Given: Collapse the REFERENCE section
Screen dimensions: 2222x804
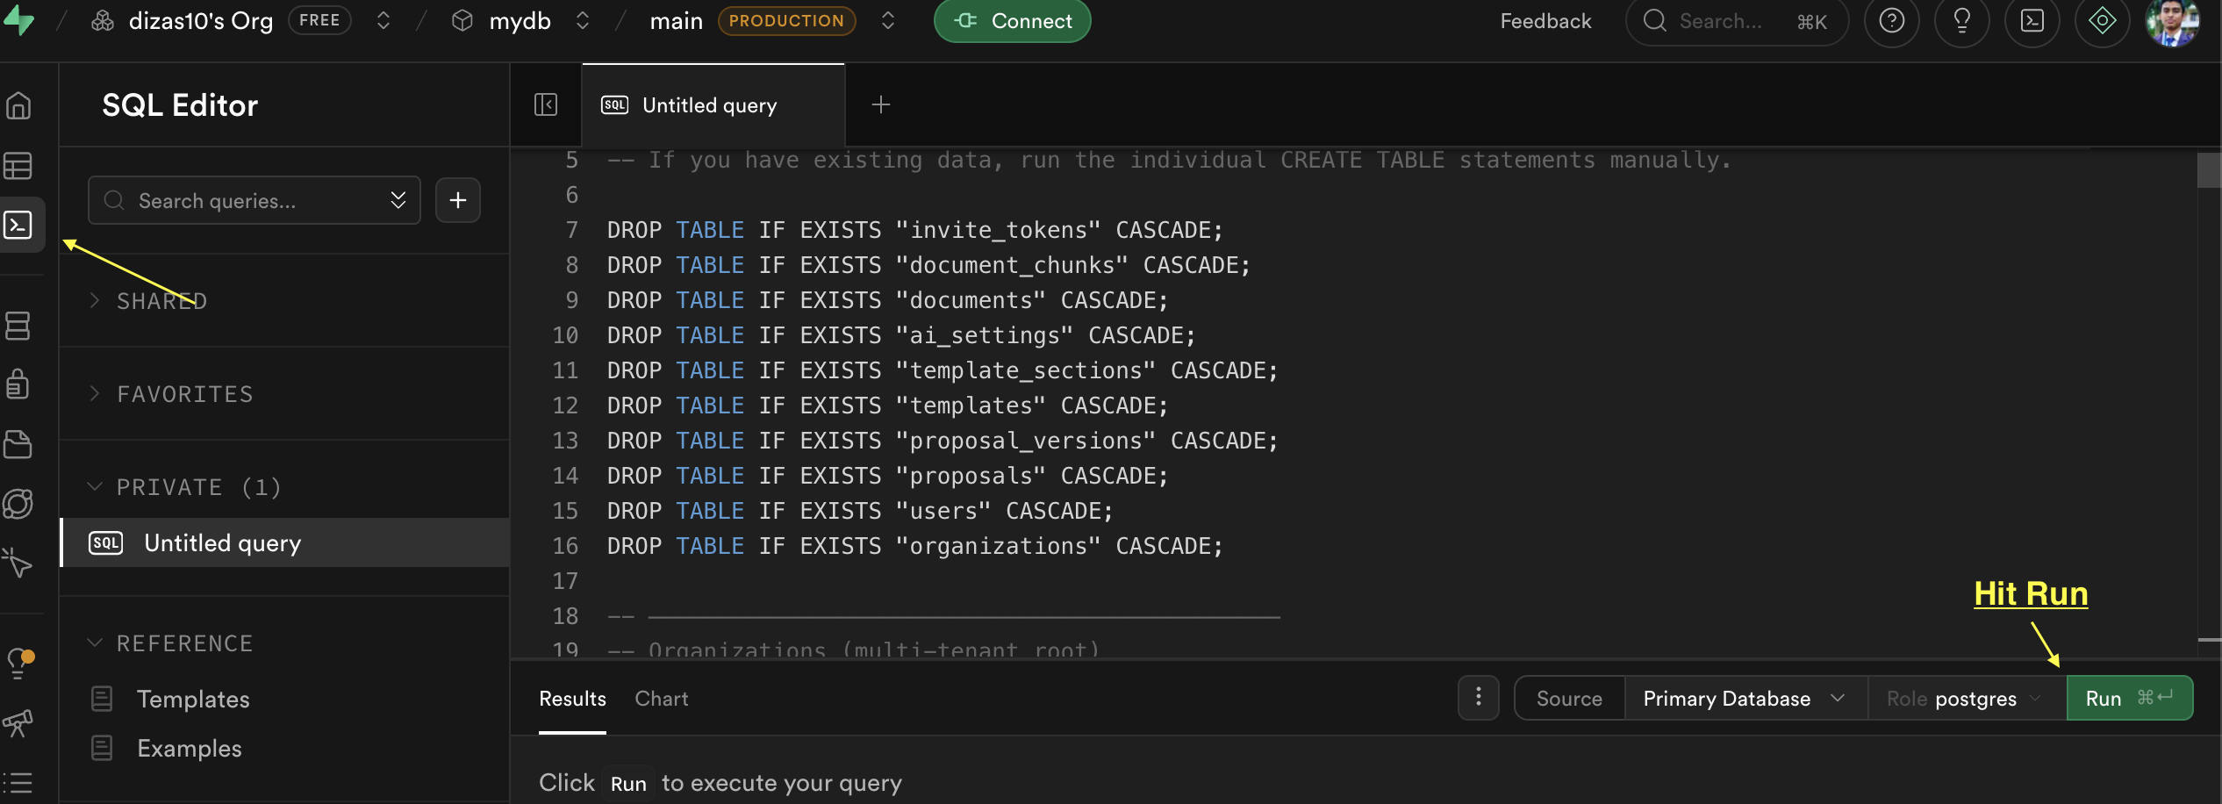Looking at the screenshot, I should click(x=171, y=643).
